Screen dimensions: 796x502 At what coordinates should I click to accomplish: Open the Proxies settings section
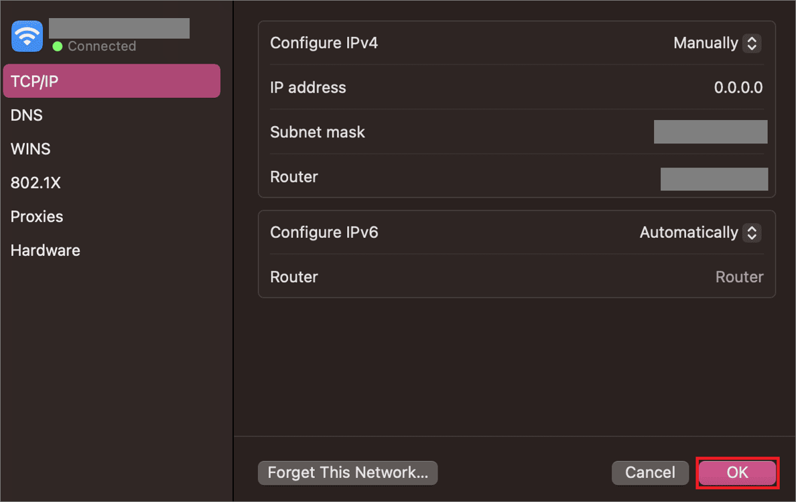[x=36, y=216]
